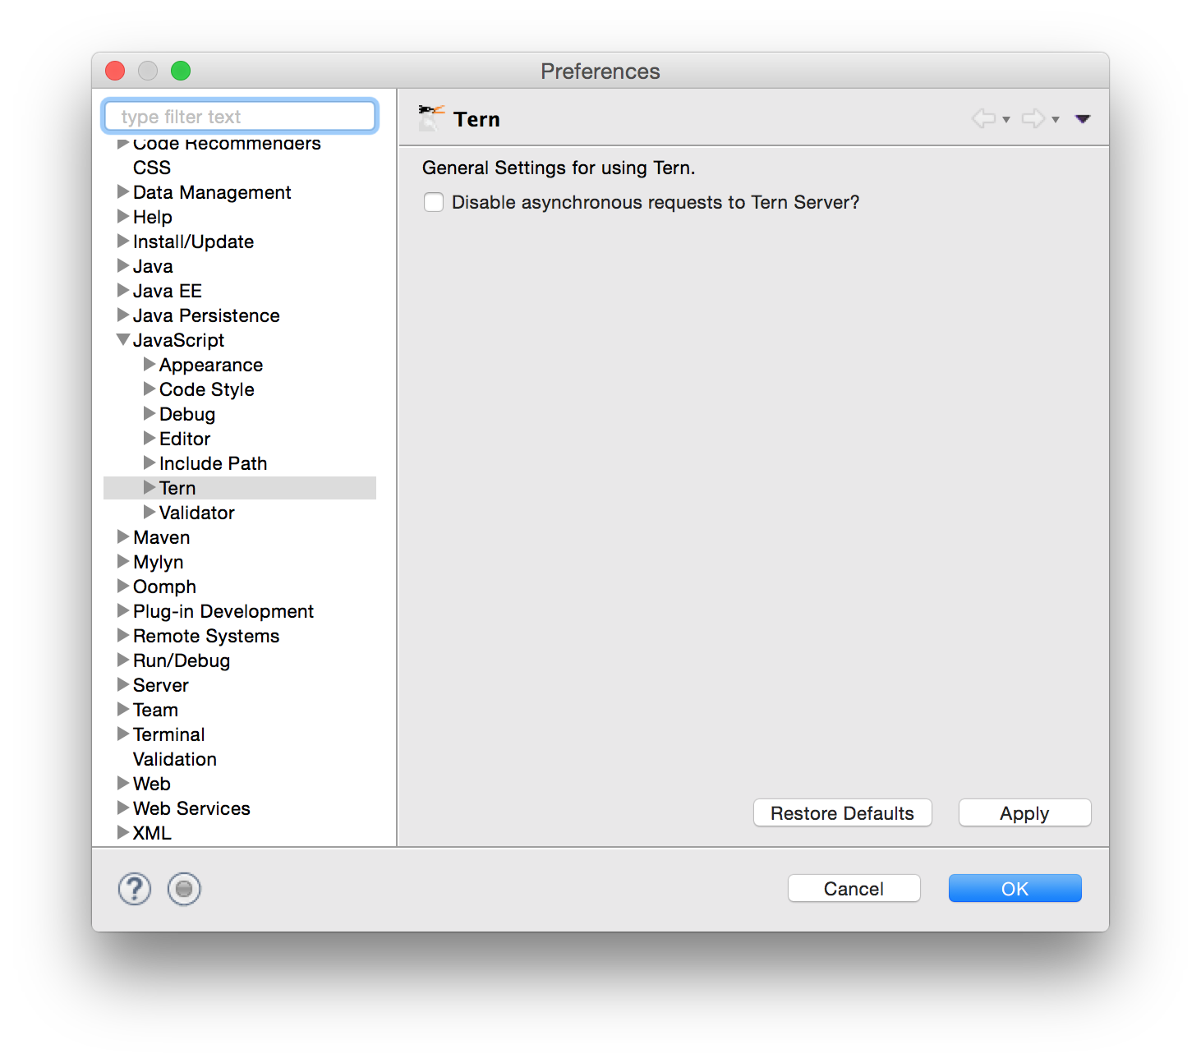Click the Apply button
Viewport: 1201px width, 1063px height.
(x=1024, y=813)
